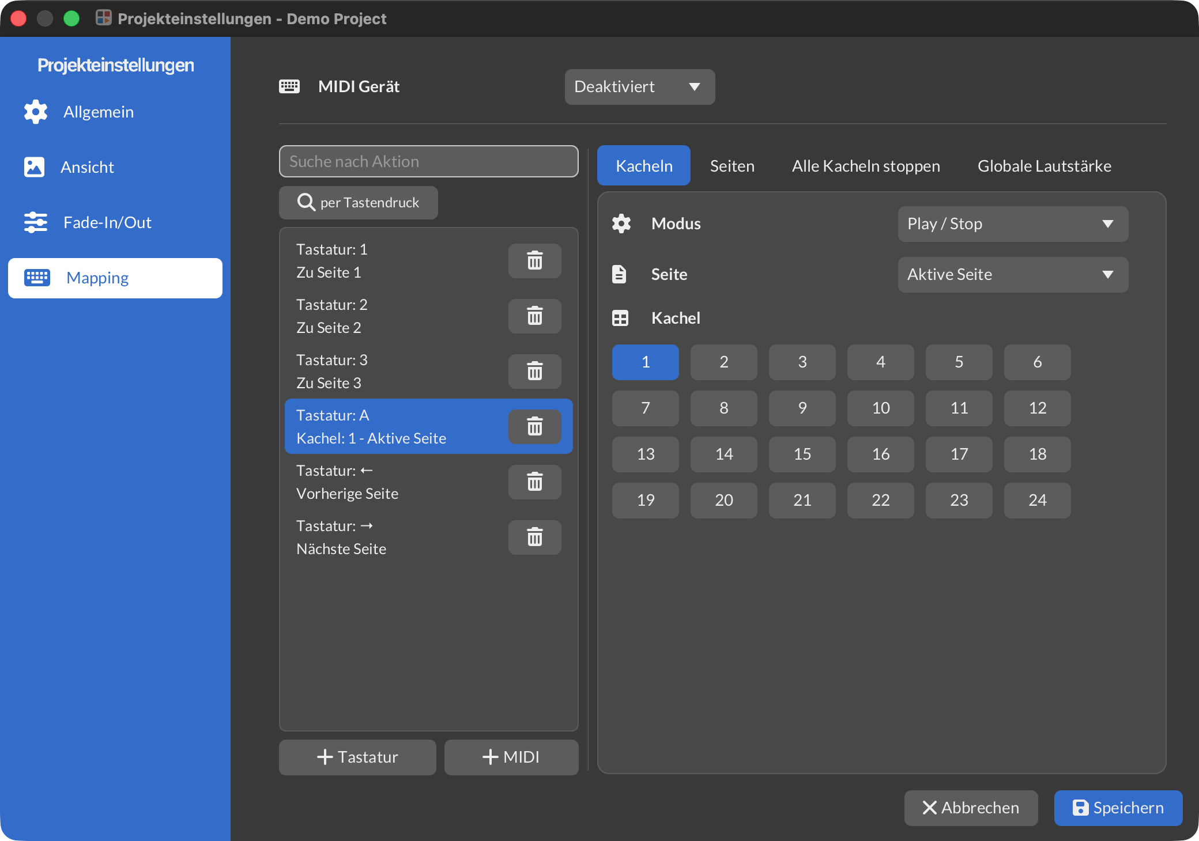Select the Nächste Seite mapping row

[428, 537]
